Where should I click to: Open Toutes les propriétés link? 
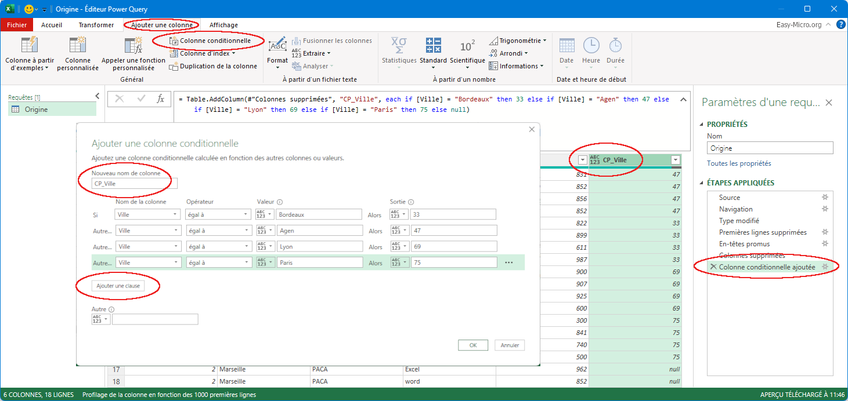739,163
